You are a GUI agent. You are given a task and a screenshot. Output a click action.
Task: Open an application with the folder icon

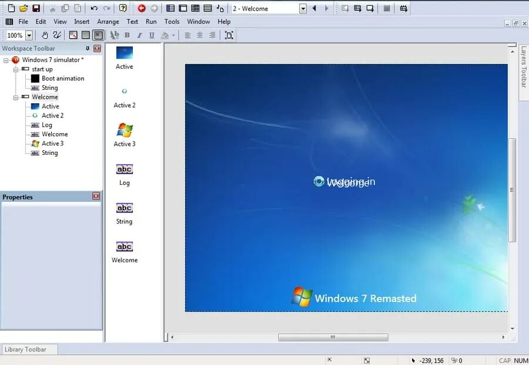coord(24,8)
